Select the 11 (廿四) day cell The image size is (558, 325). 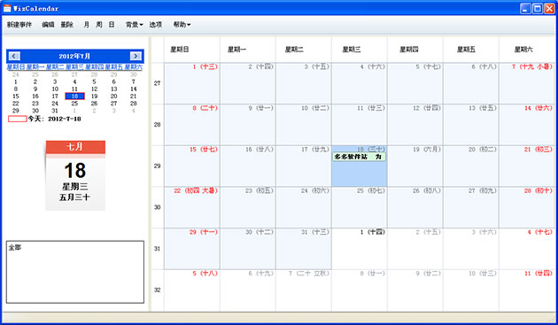click(x=527, y=290)
